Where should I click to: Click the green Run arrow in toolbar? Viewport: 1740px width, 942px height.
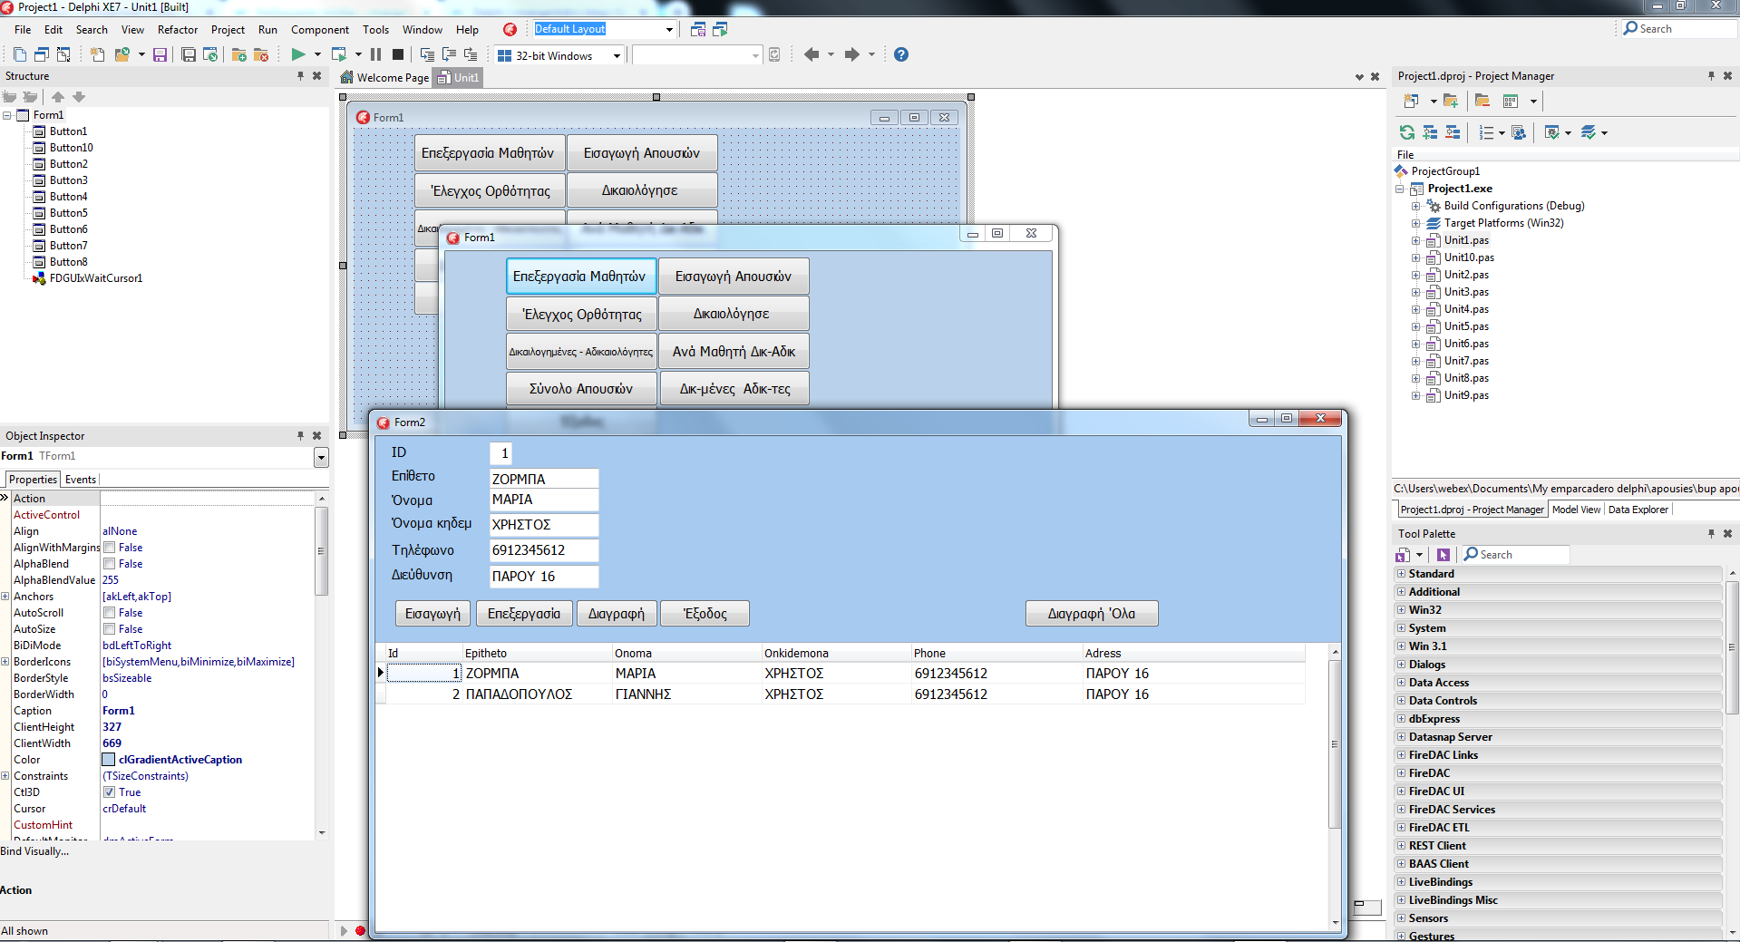(297, 54)
